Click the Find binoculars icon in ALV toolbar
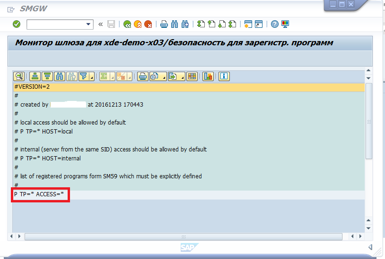The width and height of the screenshot is (385, 259). click(60, 76)
